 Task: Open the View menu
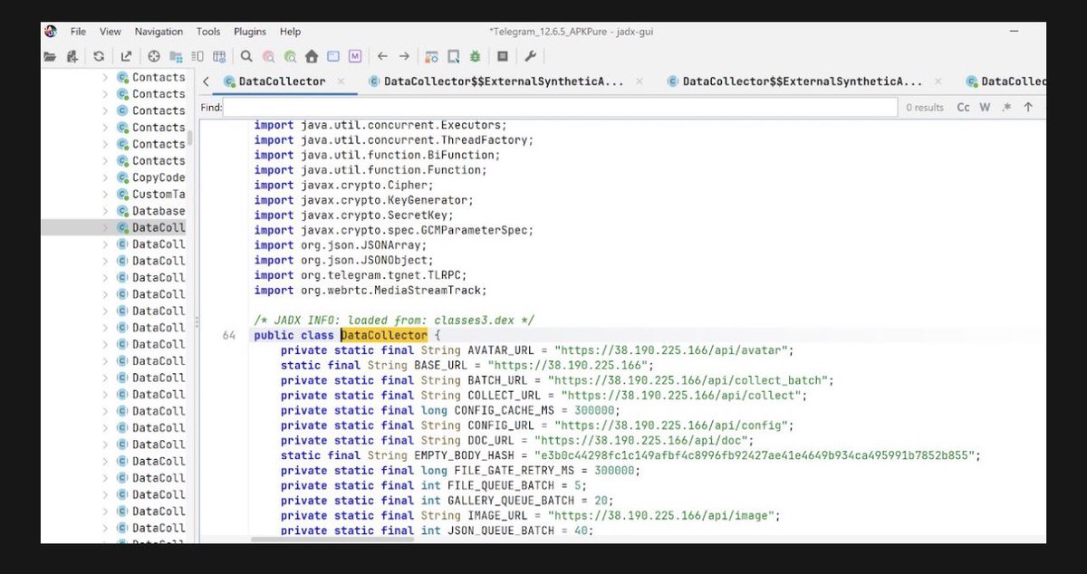[110, 32]
